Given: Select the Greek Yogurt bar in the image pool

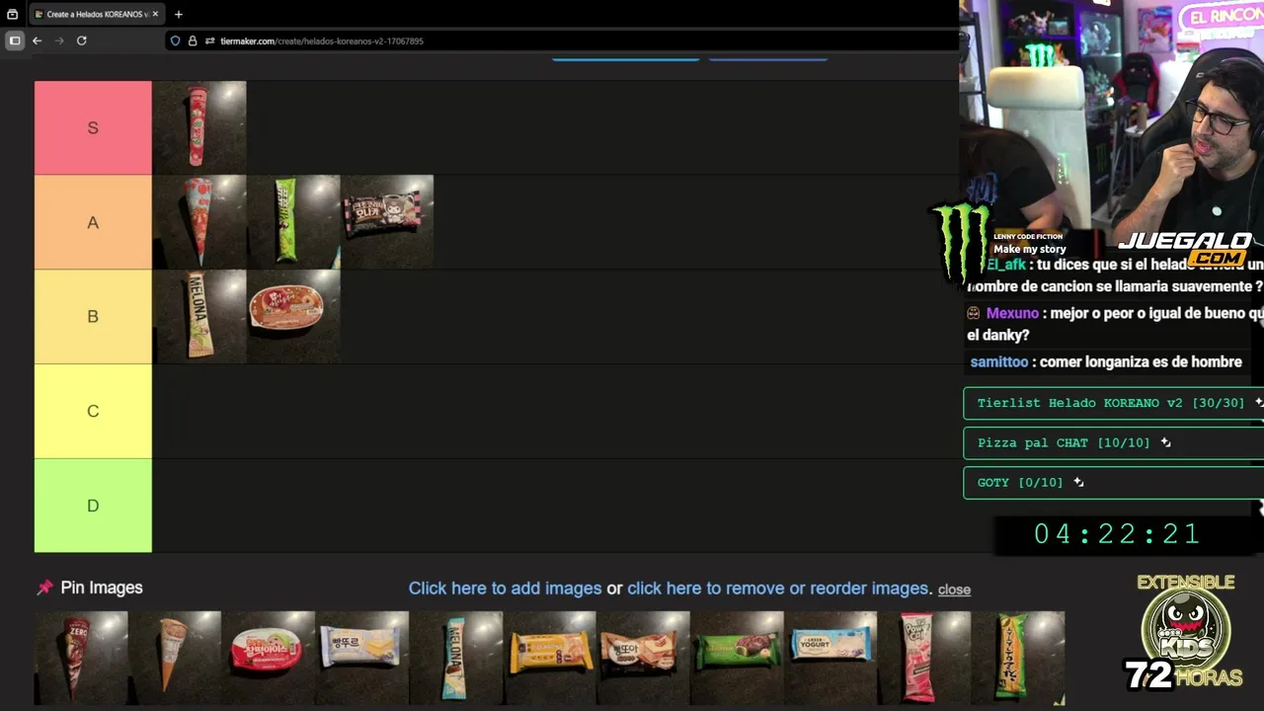Looking at the screenshot, I should pos(830,658).
